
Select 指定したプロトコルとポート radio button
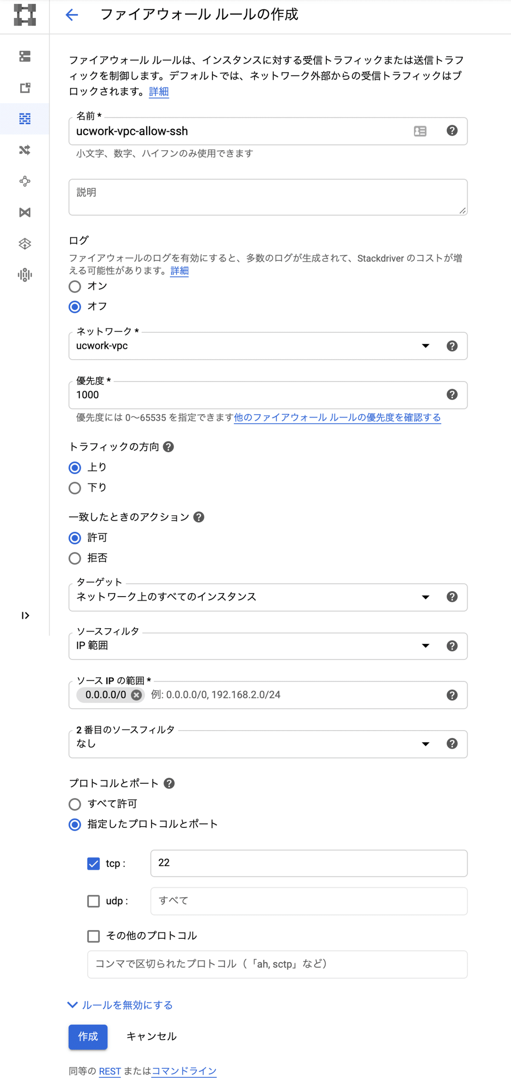point(75,825)
